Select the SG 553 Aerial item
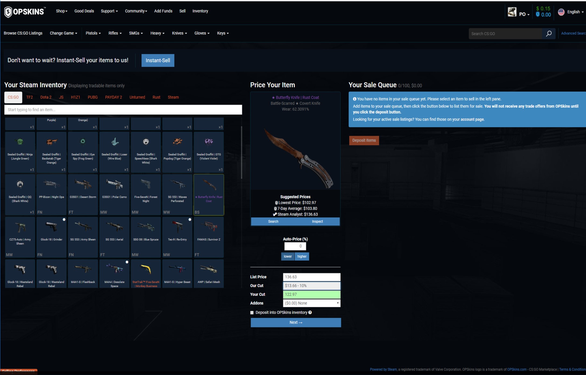Viewport: 586px width, 375px height. click(114, 237)
